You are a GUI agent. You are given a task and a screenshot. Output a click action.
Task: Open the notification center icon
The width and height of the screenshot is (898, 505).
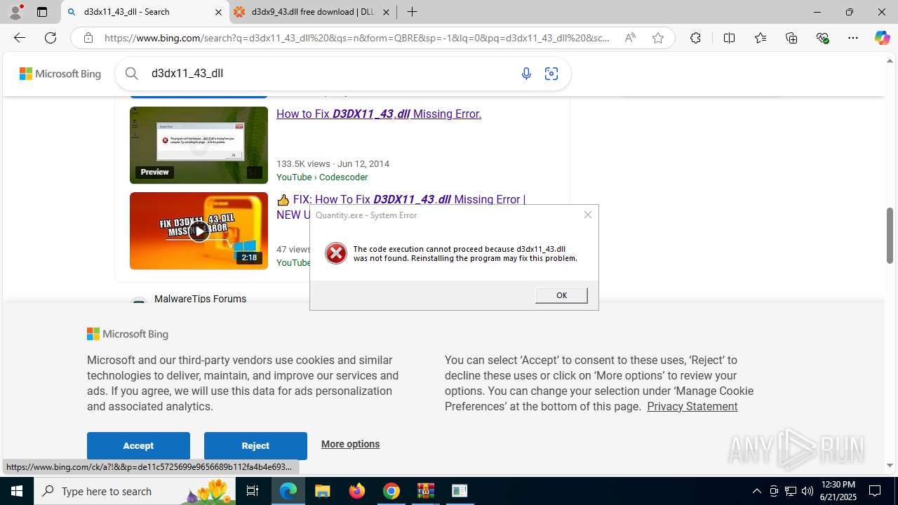point(876,491)
